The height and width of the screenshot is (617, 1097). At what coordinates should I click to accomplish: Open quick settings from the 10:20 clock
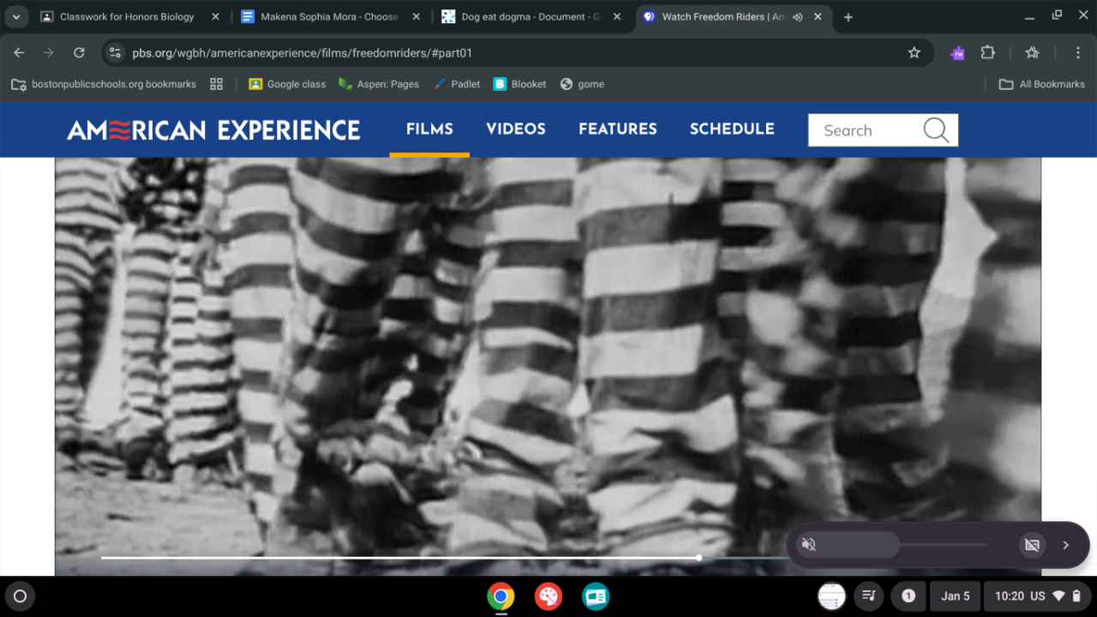coord(1037,596)
